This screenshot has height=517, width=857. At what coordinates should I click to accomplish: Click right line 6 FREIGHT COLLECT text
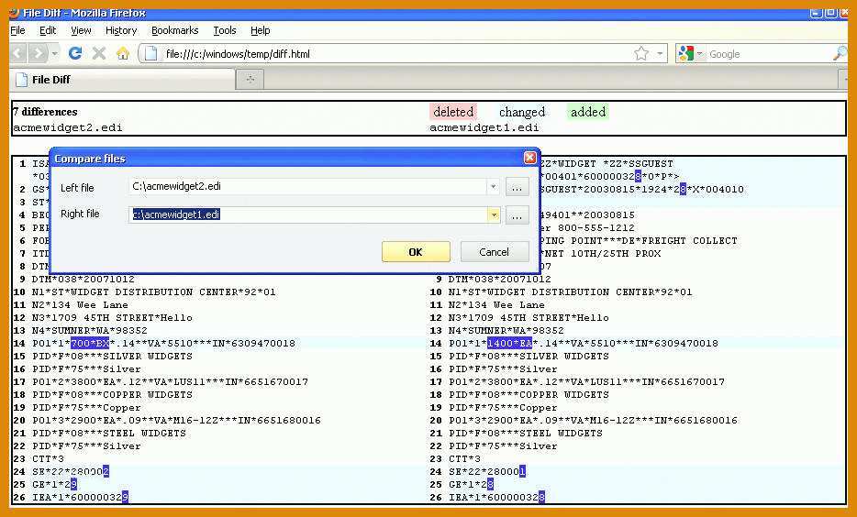coord(692,241)
